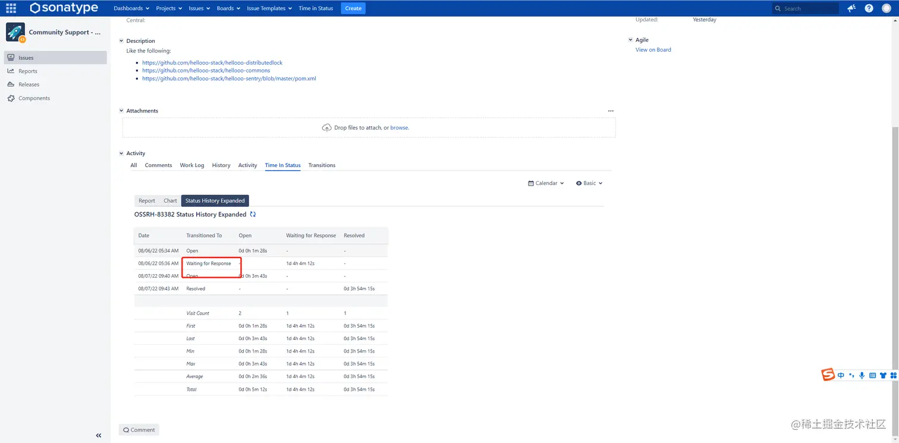Select the Chart view tab
This screenshot has width=899, height=443.
pyautogui.click(x=170, y=201)
